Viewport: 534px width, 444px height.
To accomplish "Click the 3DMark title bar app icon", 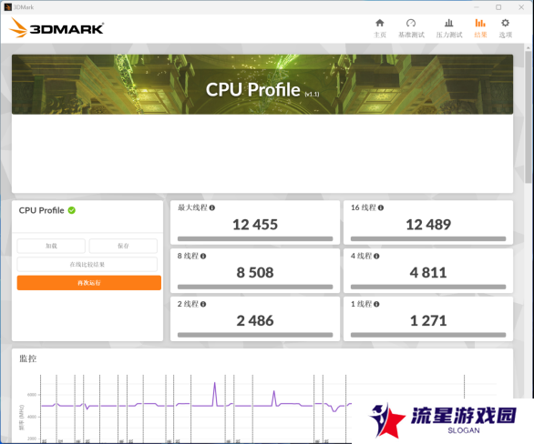I will click(7, 7).
